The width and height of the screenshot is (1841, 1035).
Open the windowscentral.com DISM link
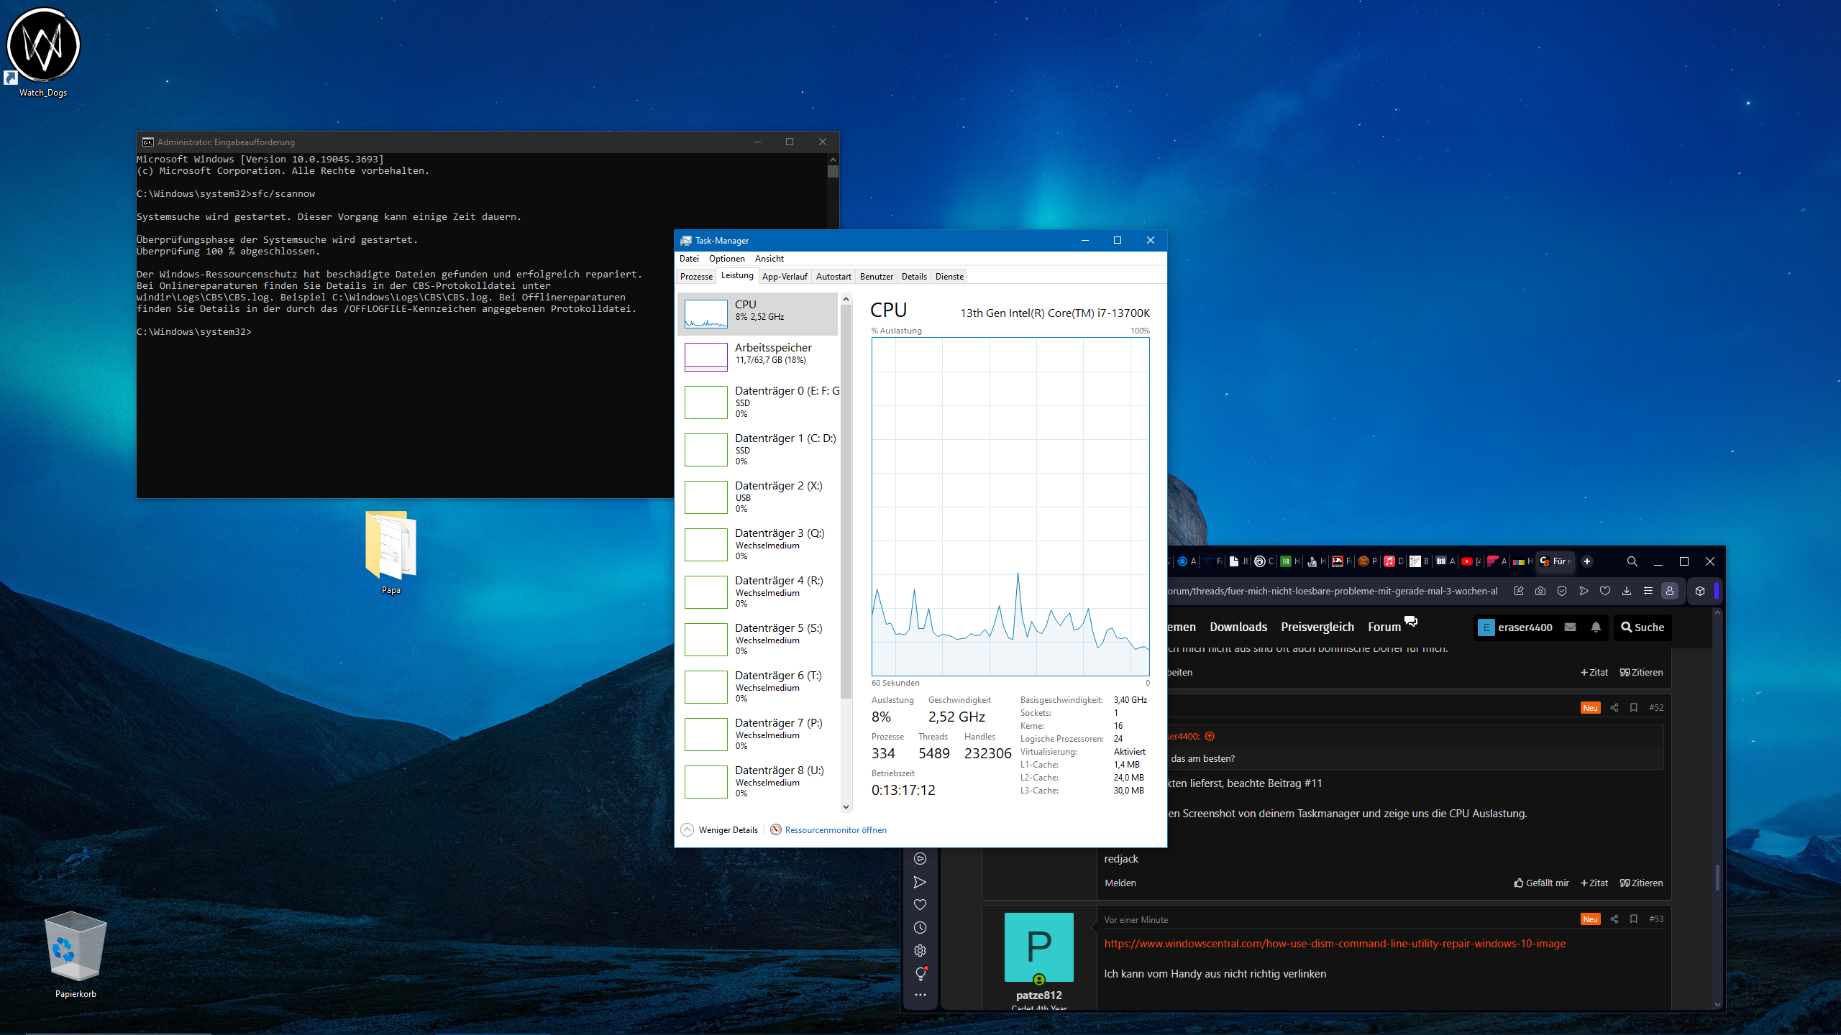tap(1334, 943)
